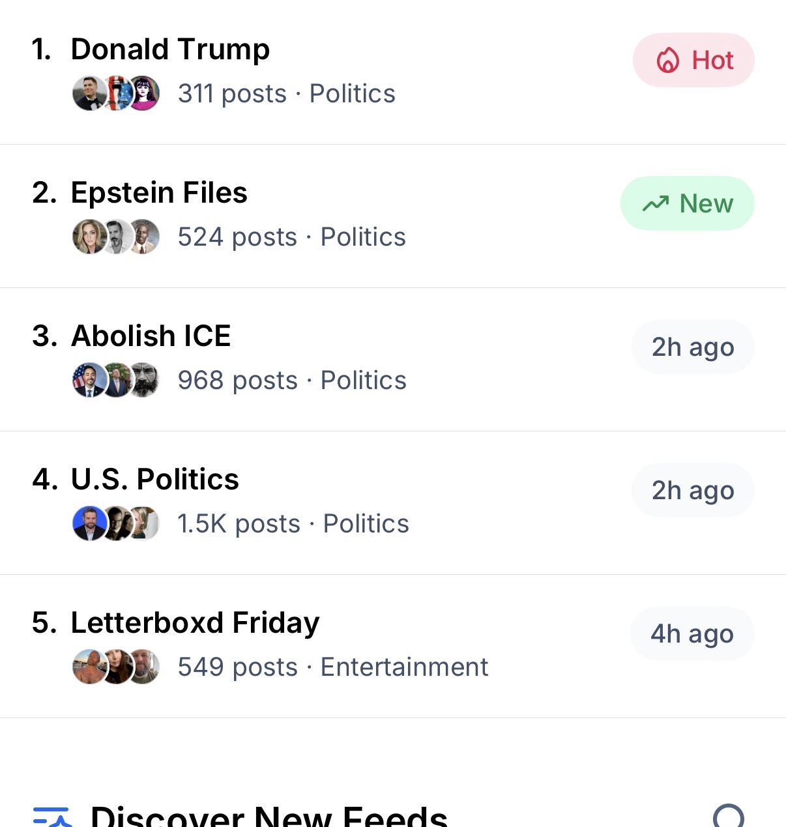Screen dimensions: 786x827
Task: Tap the 2h ago badge on U.S. Politics
Action: tap(693, 491)
